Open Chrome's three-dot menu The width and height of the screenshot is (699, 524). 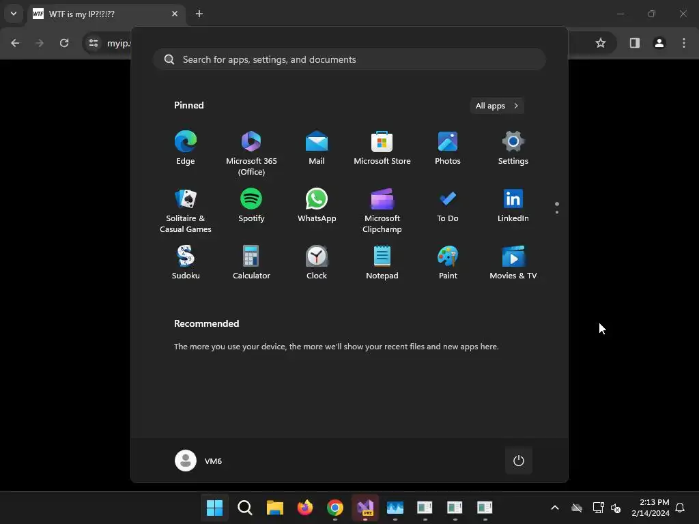(684, 43)
